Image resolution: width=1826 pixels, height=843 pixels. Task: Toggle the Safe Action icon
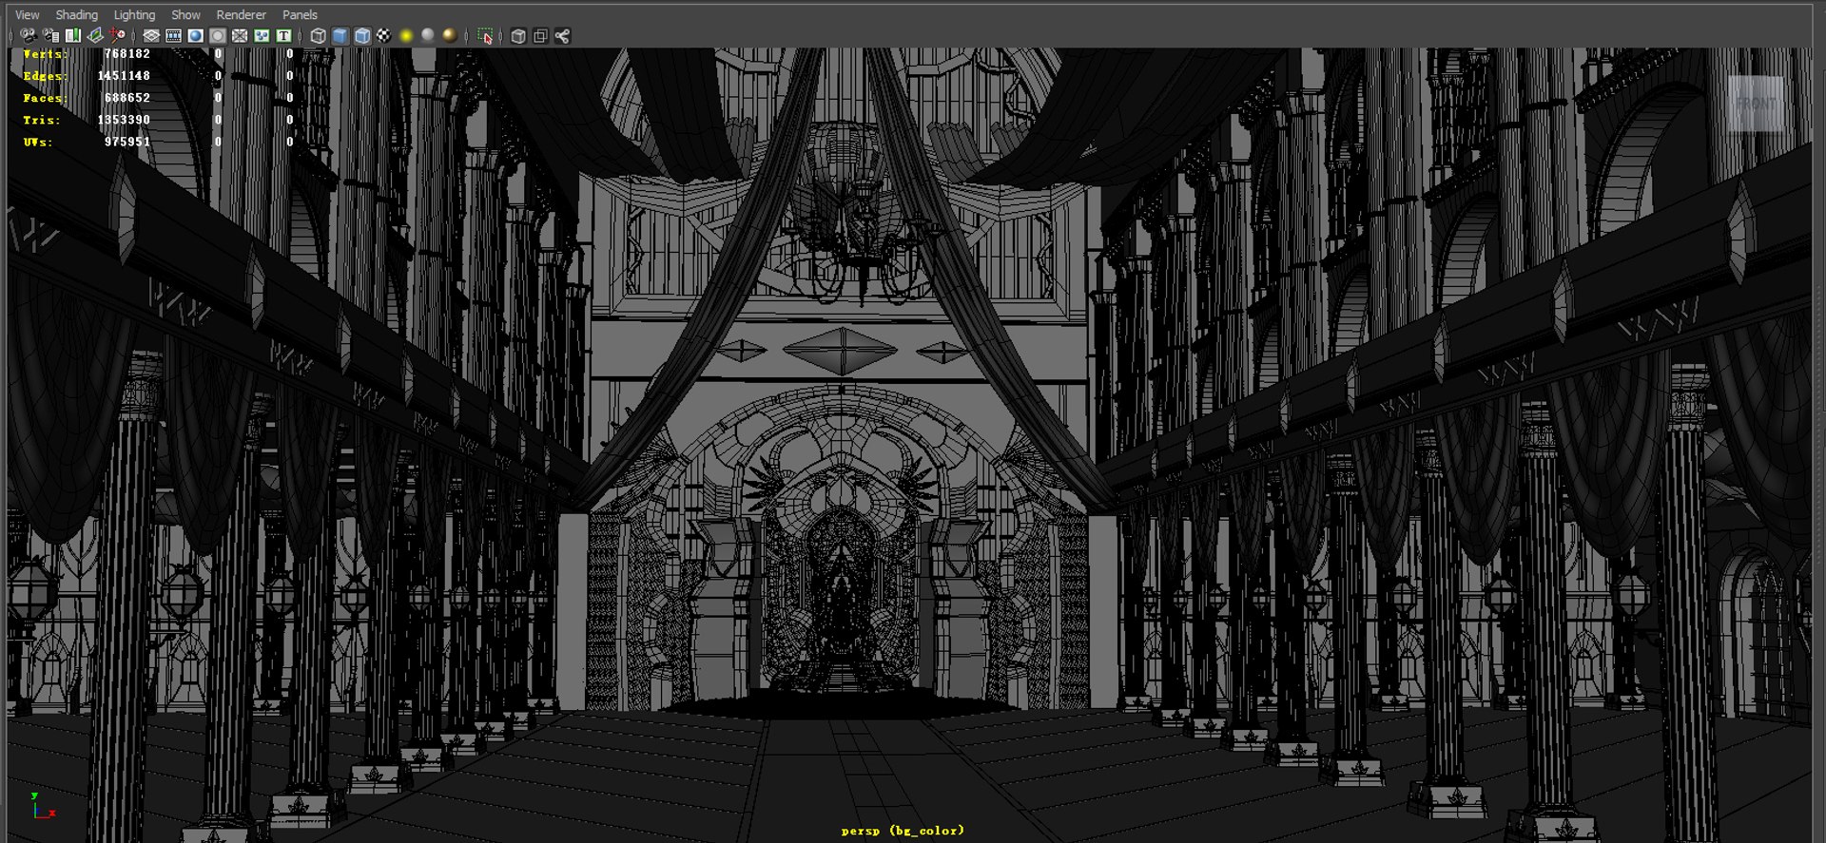tap(262, 36)
